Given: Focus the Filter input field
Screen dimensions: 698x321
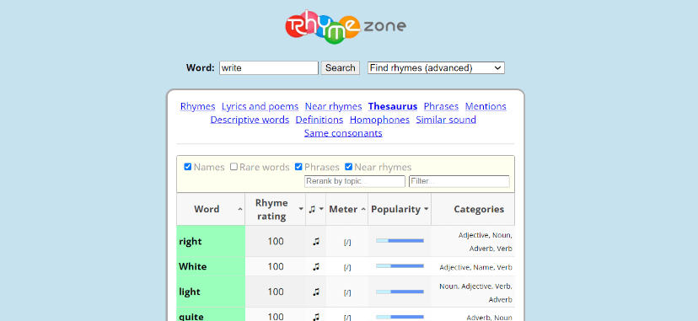Looking at the screenshot, I should click(459, 181).
